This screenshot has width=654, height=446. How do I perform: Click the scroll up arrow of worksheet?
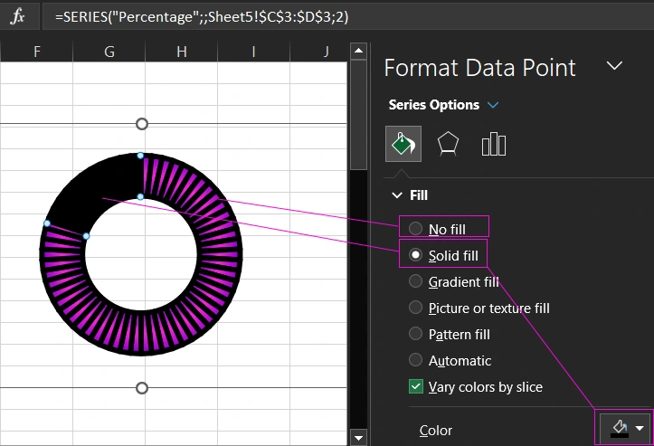(358, 52)
